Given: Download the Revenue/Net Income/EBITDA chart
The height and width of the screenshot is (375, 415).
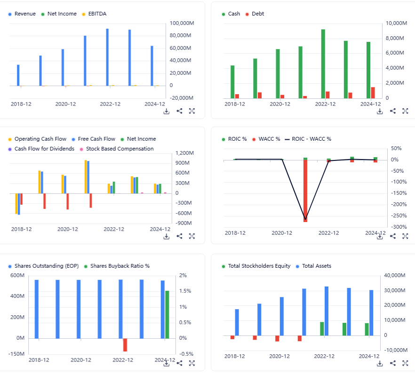Looking at the screenshot, I should point(166,111).
